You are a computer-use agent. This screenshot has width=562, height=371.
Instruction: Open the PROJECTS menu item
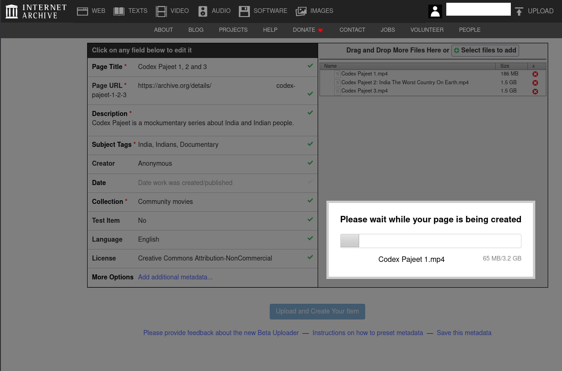(x=233, y=30)
